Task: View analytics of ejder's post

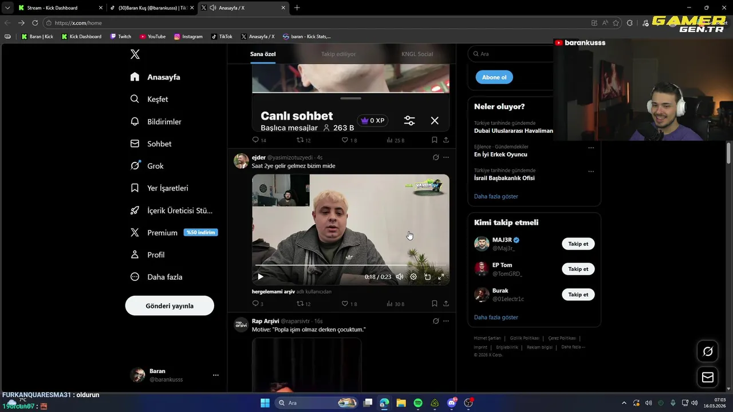Action: 395,303
